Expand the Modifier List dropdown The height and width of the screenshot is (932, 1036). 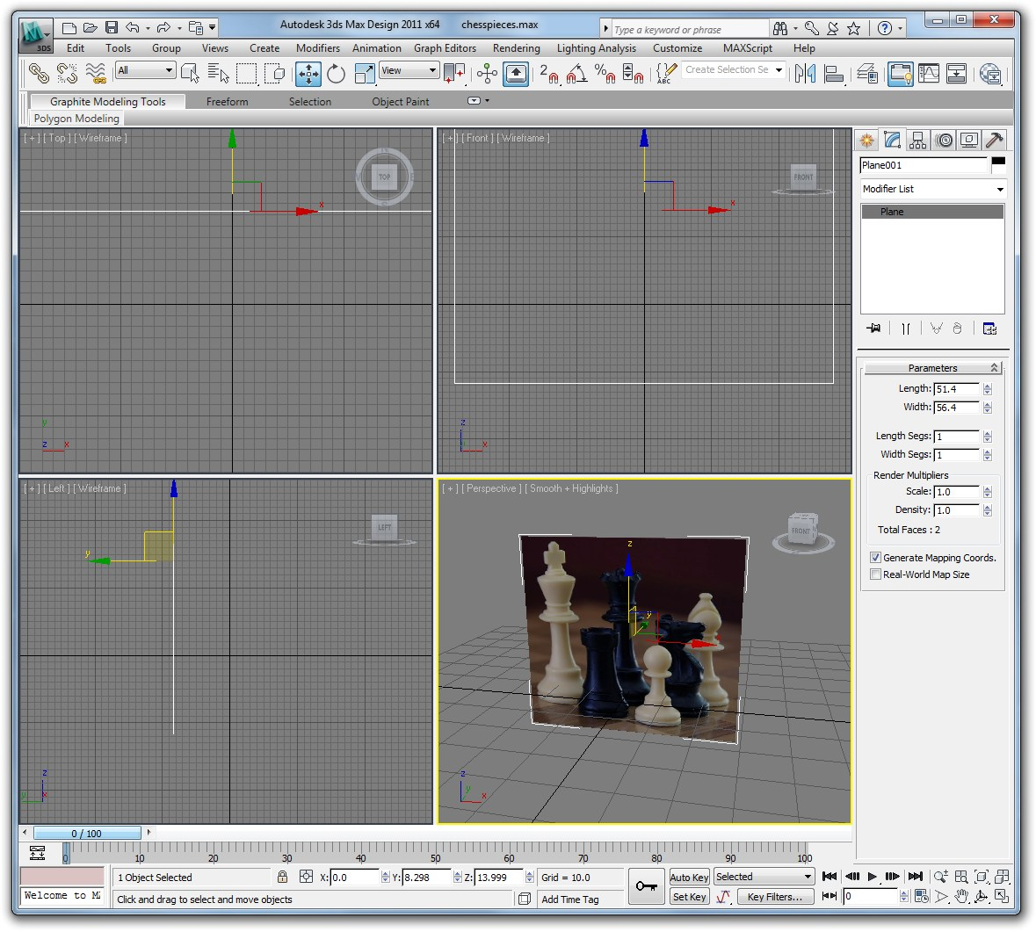pyautogui.click(x=999, y=190)
